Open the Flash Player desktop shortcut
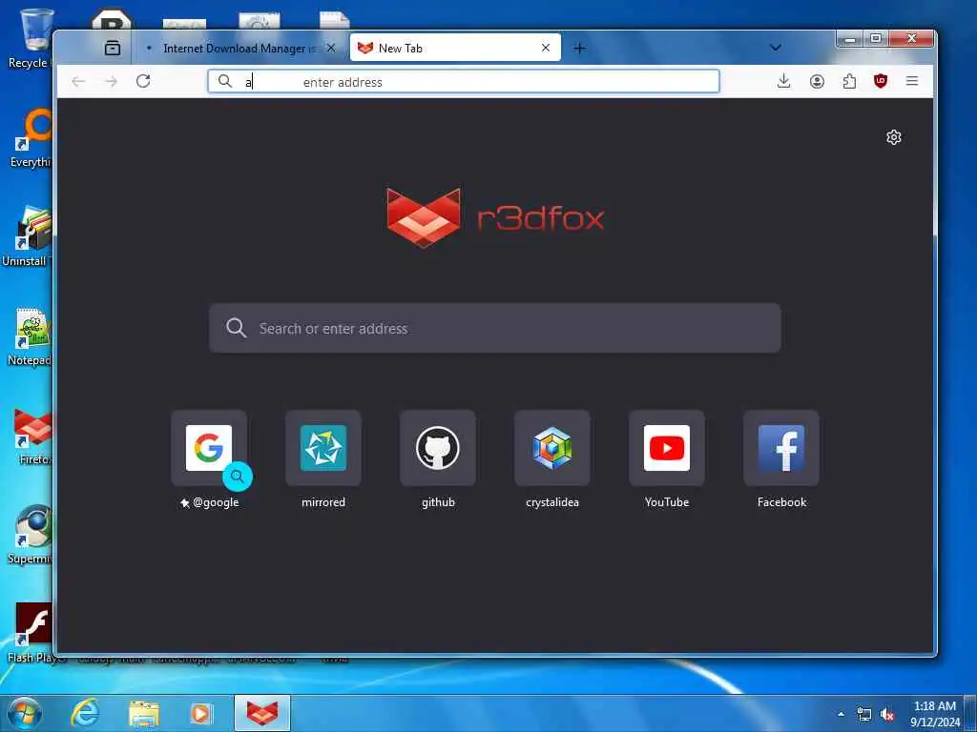The image size is (977, 732). 31,633
